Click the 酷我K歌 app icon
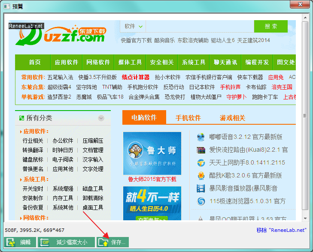Screen dimensions: 313x252 (x=201, y=176)
